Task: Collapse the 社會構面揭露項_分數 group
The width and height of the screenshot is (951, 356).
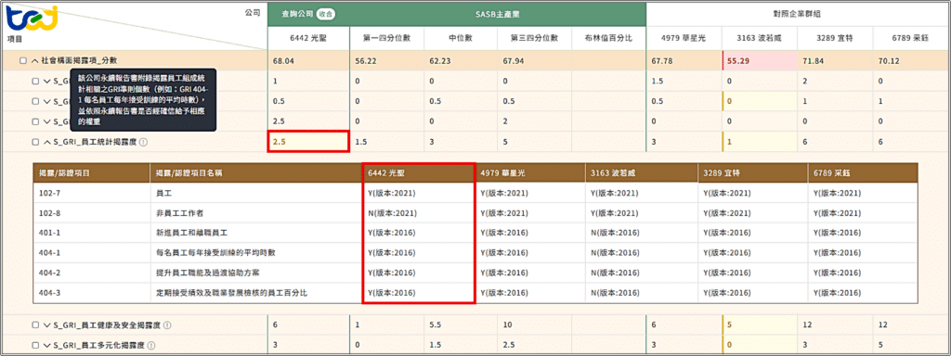Action: click(34, 60)
